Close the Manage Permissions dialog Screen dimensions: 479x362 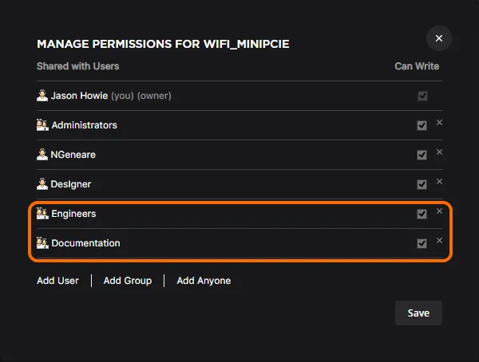click(438, 38)
